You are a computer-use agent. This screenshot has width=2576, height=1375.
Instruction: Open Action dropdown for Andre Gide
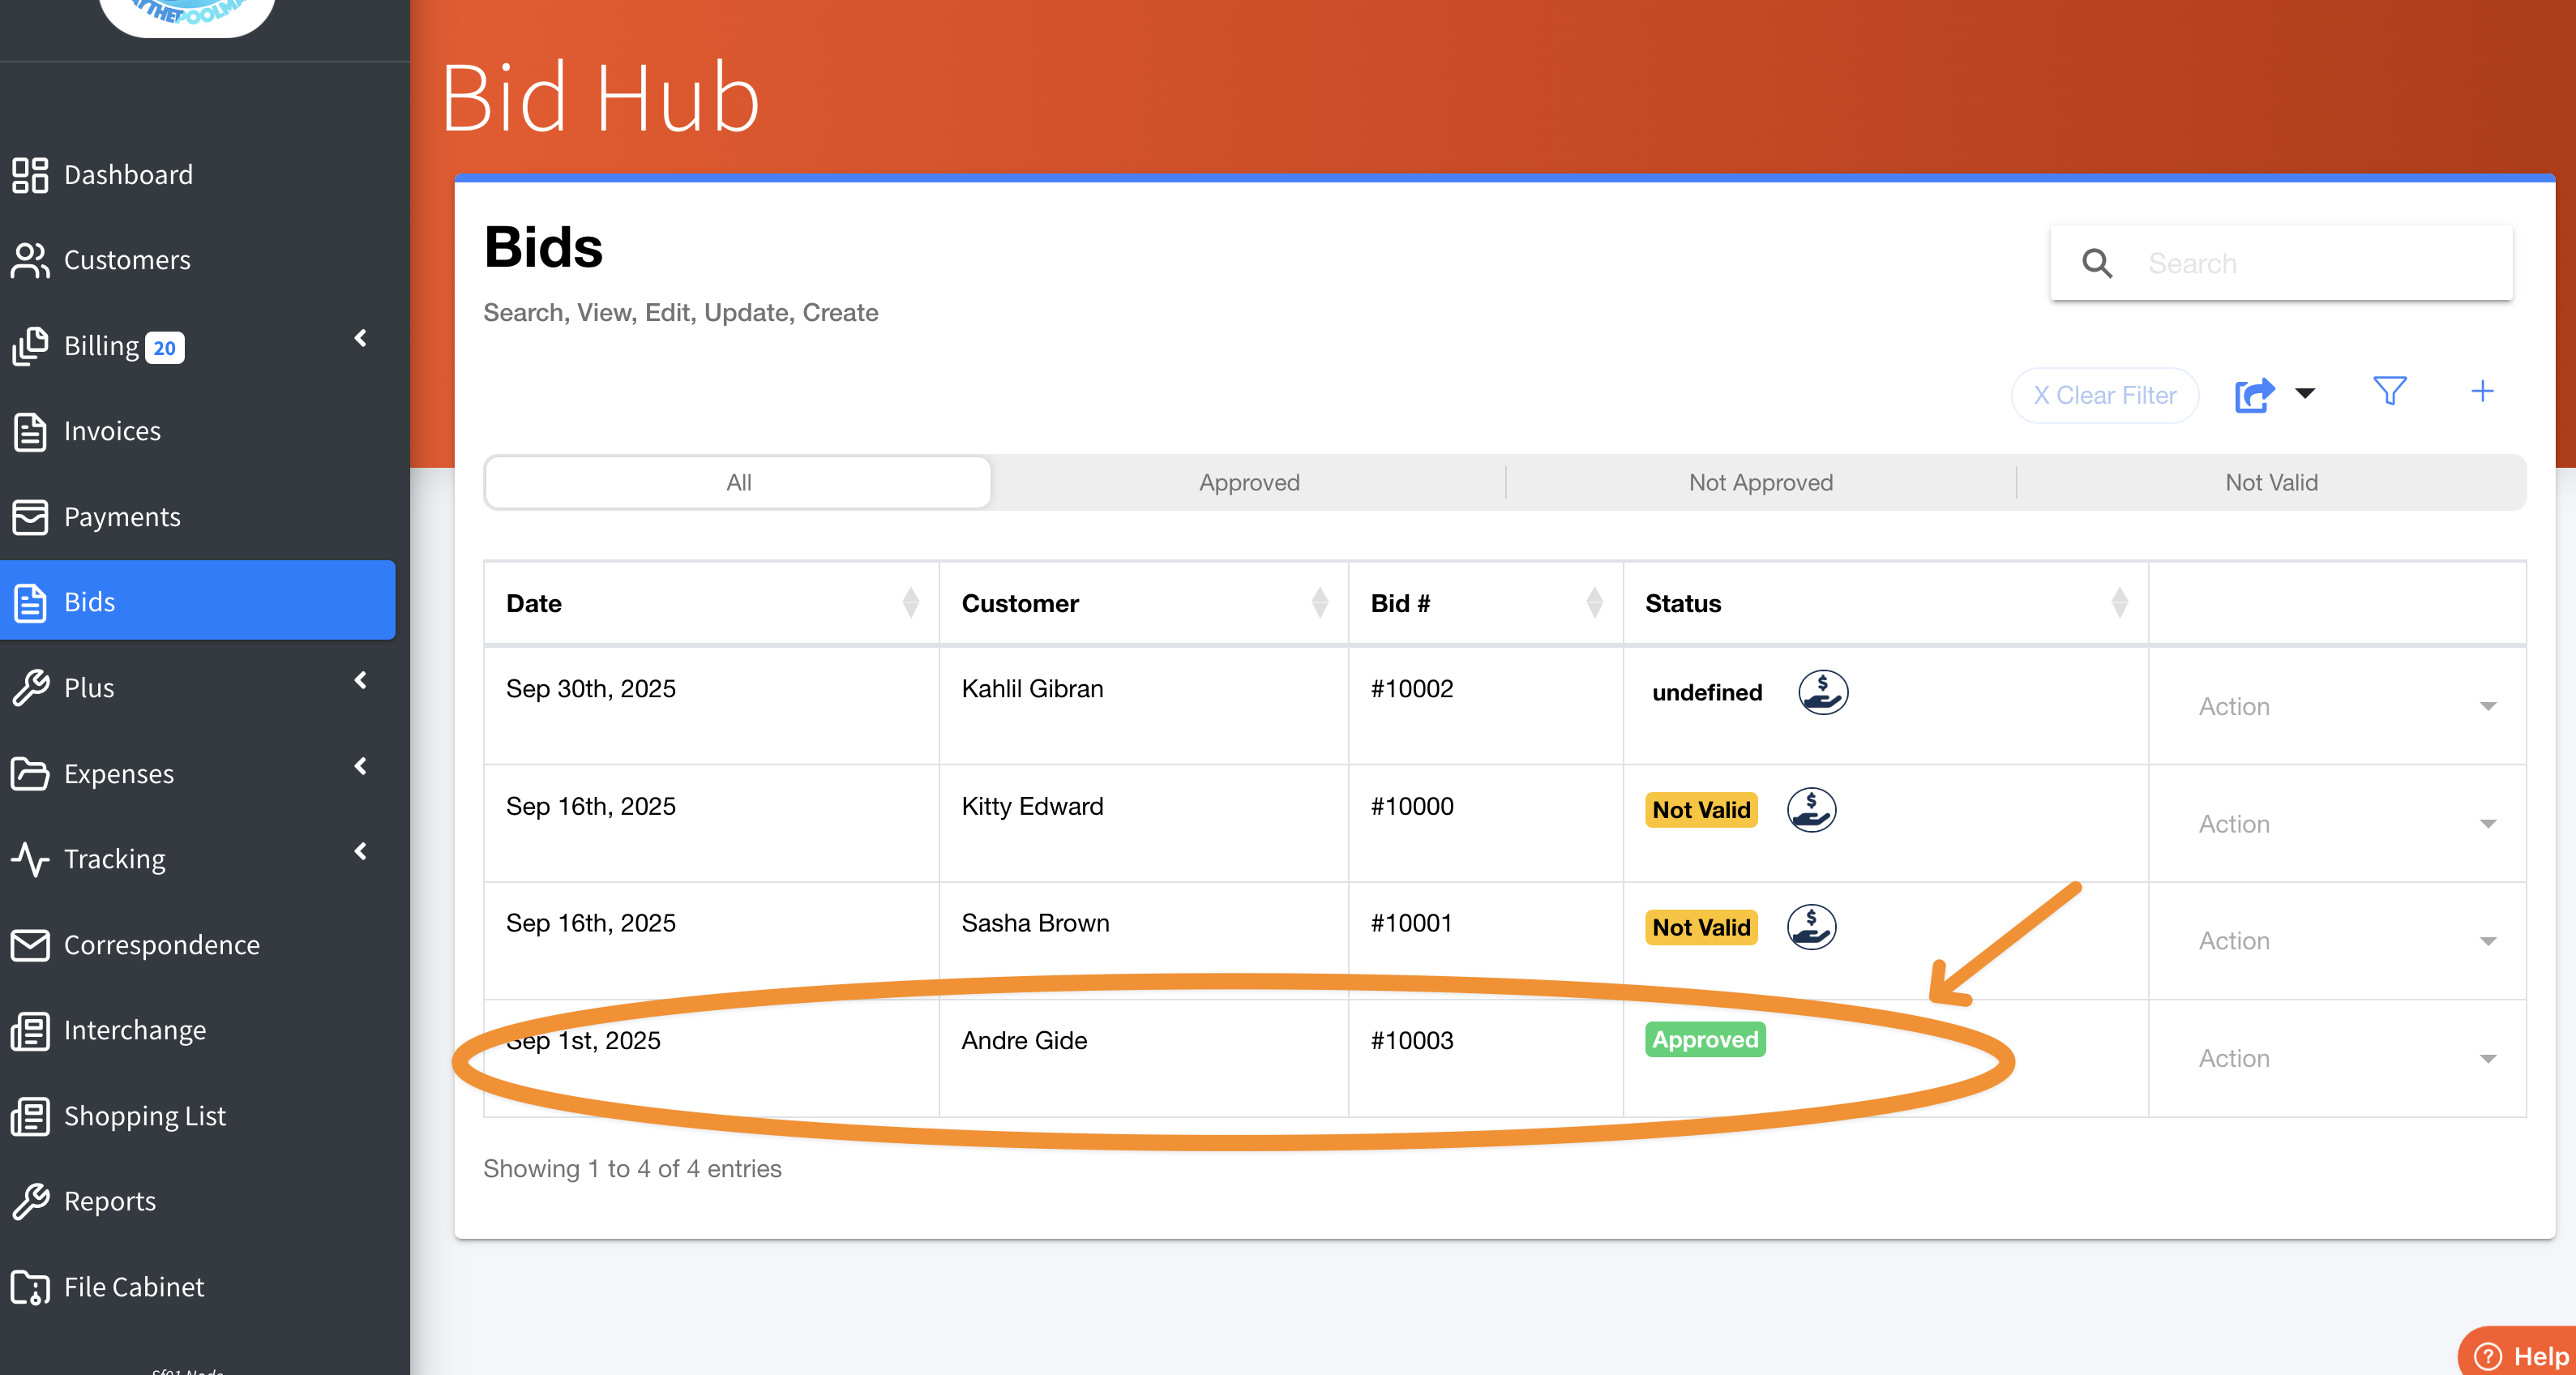2344,1058
